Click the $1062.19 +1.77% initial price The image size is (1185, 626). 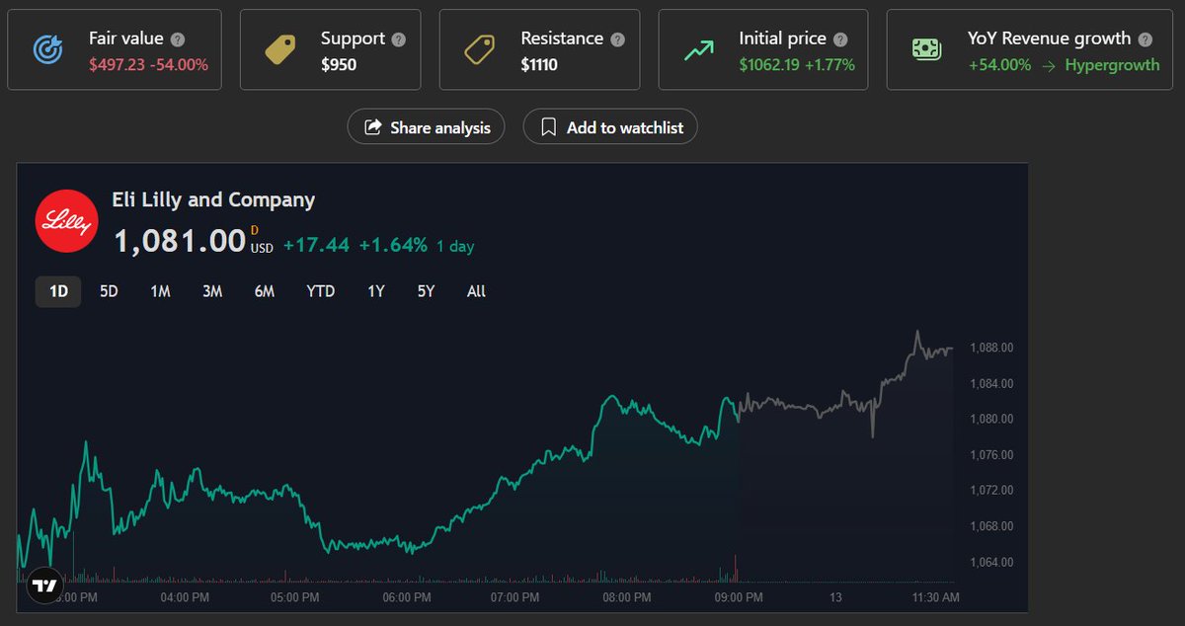coord(797,65)
